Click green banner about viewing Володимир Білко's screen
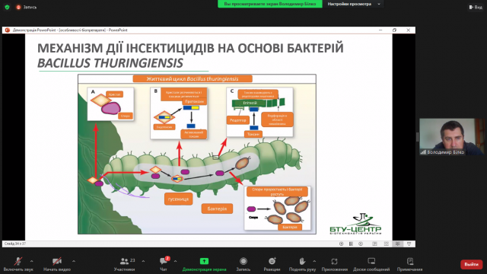The width and height of the screenshot is (487, 274). click(x=270, y=4)
